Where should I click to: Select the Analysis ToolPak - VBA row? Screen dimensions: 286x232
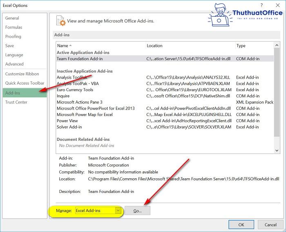(x=165, y=83)
